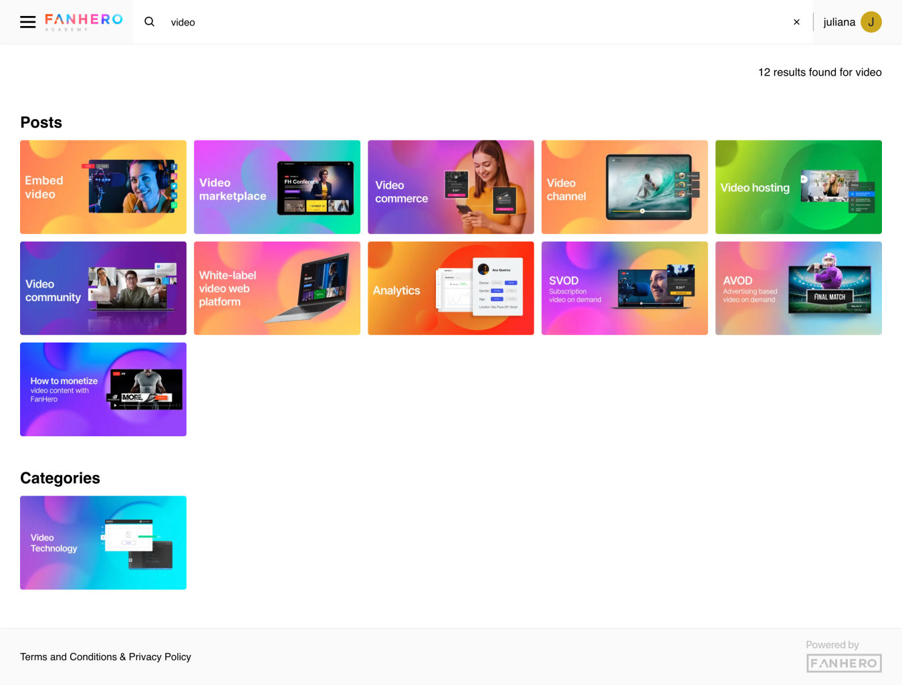902x685 pixels.
Task: Open the Video community post
Action: click(103, 288)
